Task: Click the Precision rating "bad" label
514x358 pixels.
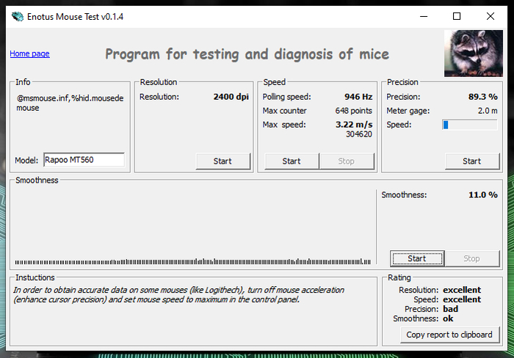Action: pyautogui.click(x=451, y=309)
